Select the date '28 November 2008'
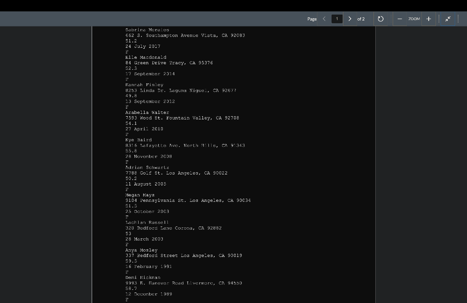The height and width of the screenshot is (303, 467). coord(148,157)
